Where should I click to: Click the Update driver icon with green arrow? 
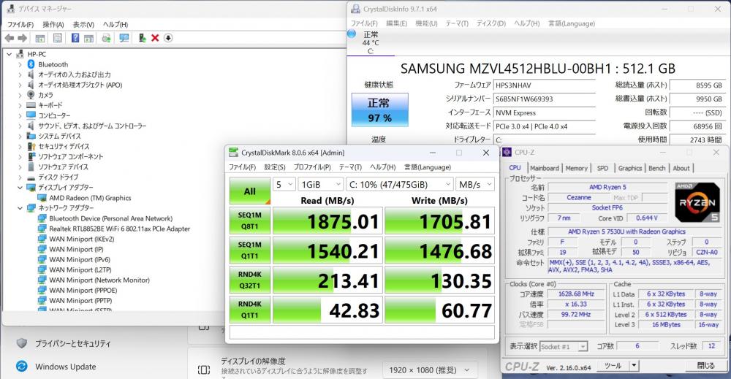(x=143, y=38)
